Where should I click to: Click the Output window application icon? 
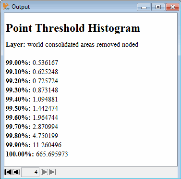click(6, 6)
